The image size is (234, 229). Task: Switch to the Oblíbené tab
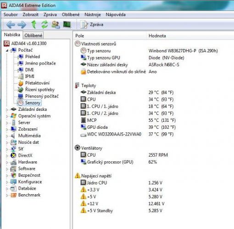[x=33, y=35]
